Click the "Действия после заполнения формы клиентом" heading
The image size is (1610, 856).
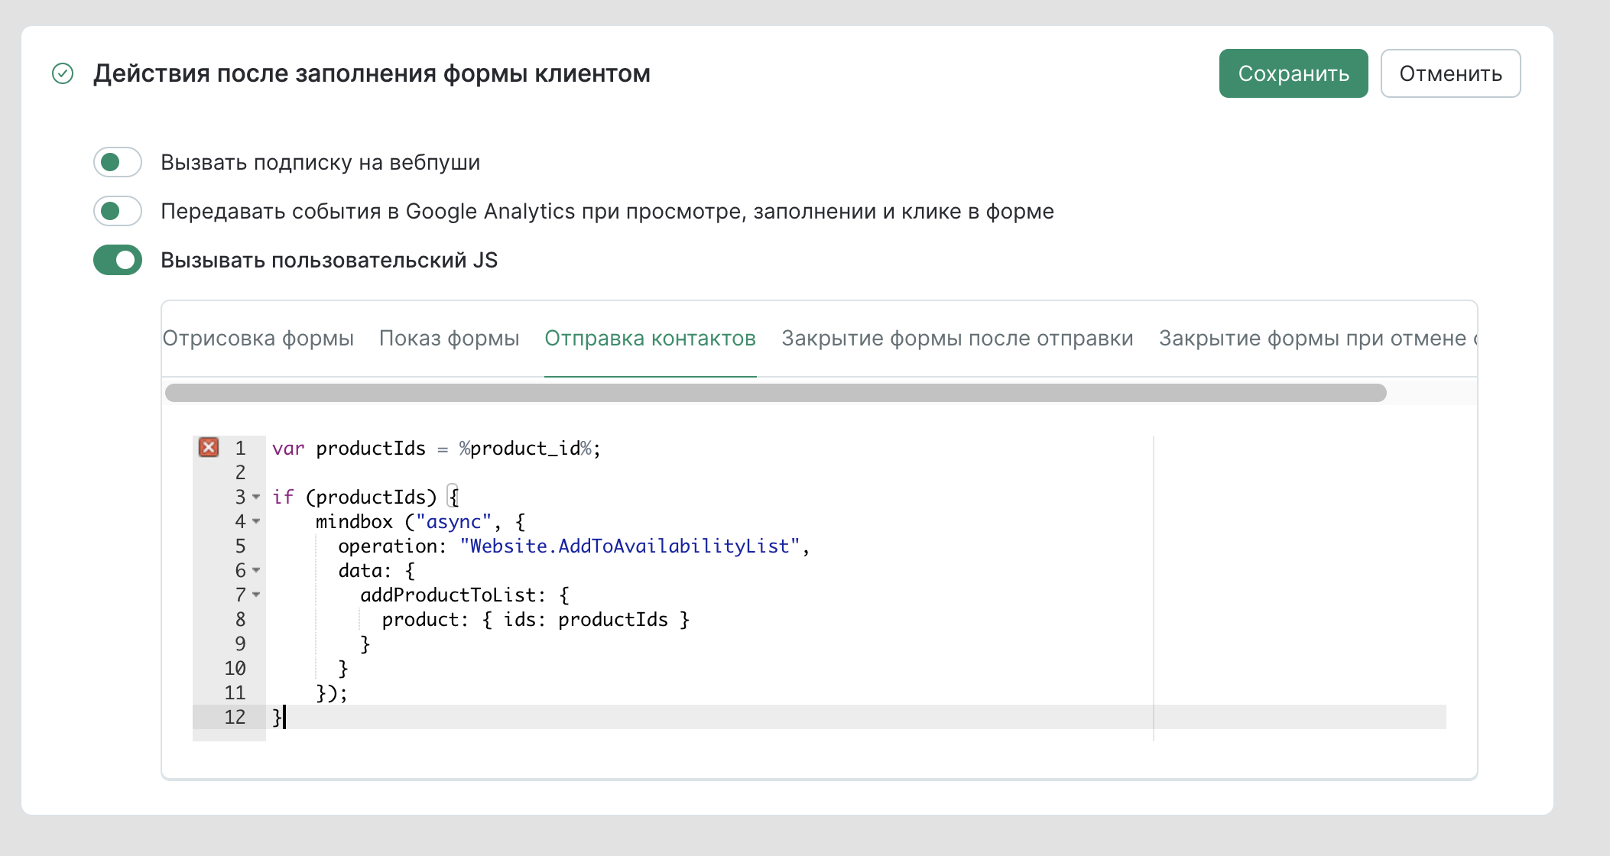(x=372, y=73)
